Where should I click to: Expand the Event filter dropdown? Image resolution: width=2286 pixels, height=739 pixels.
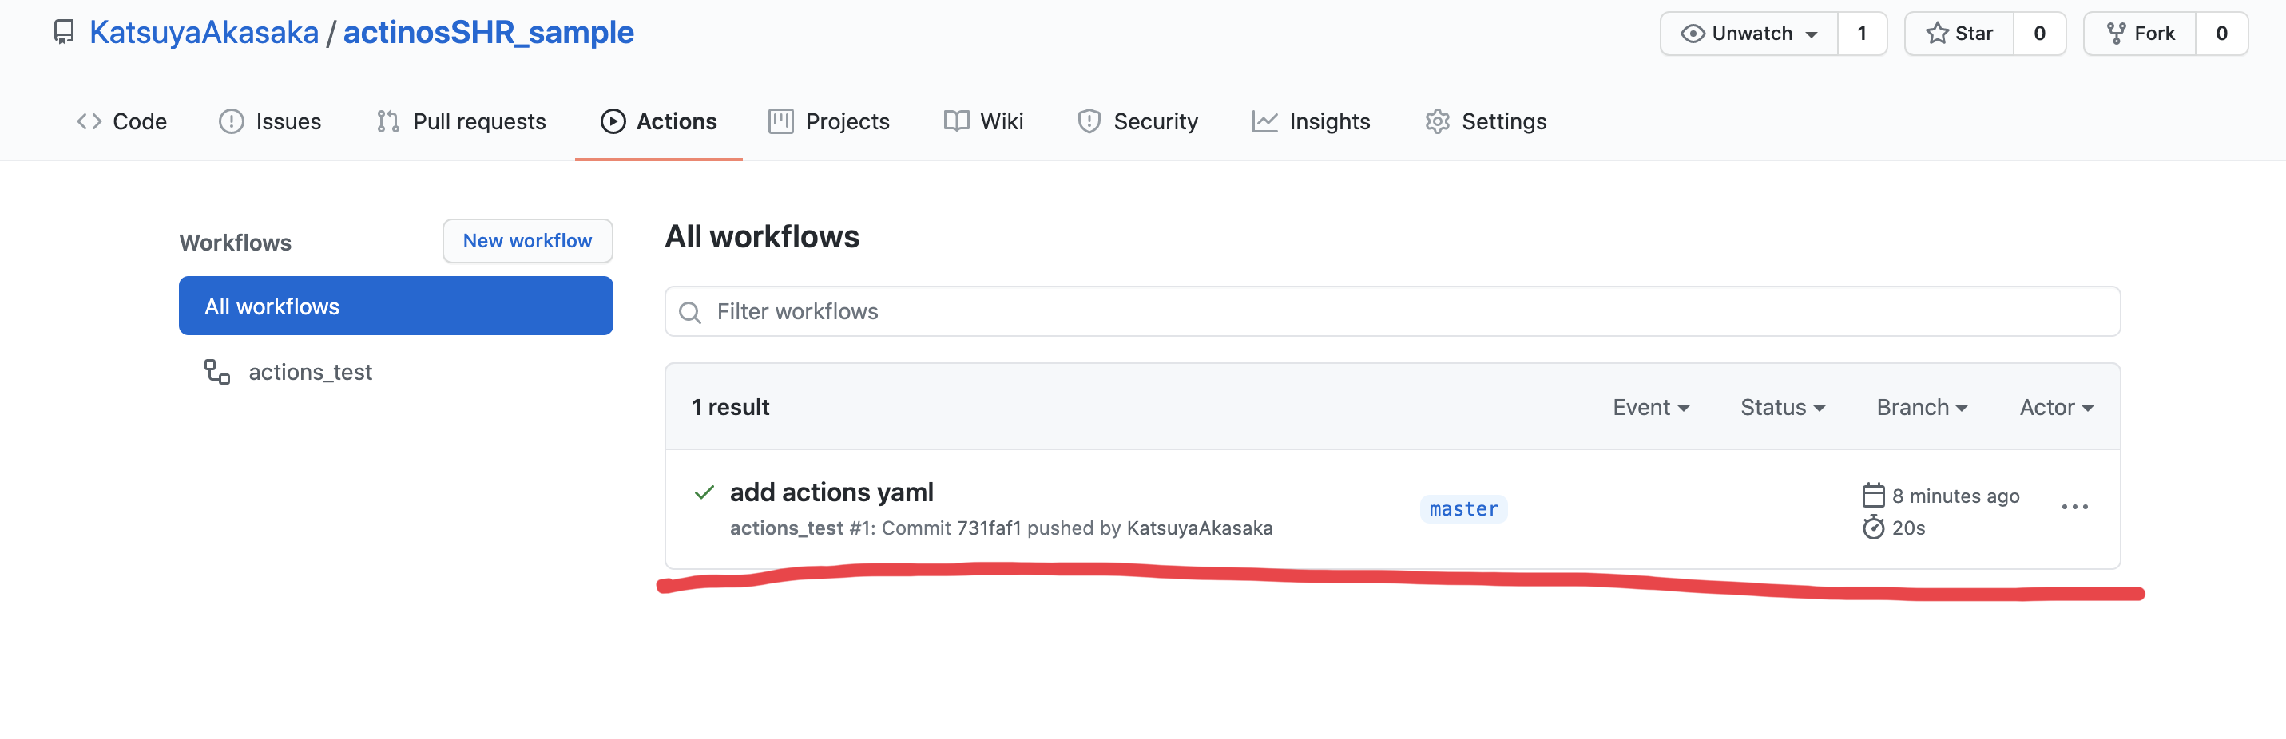point(1649,407)
